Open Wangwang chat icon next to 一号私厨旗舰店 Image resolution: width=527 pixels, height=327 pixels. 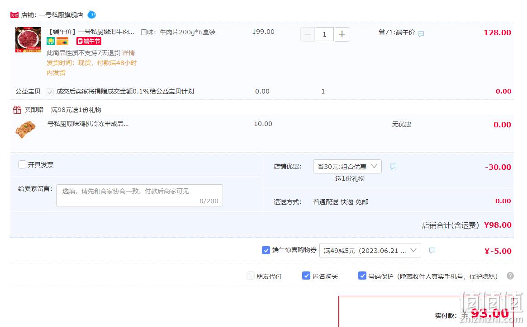91,15
